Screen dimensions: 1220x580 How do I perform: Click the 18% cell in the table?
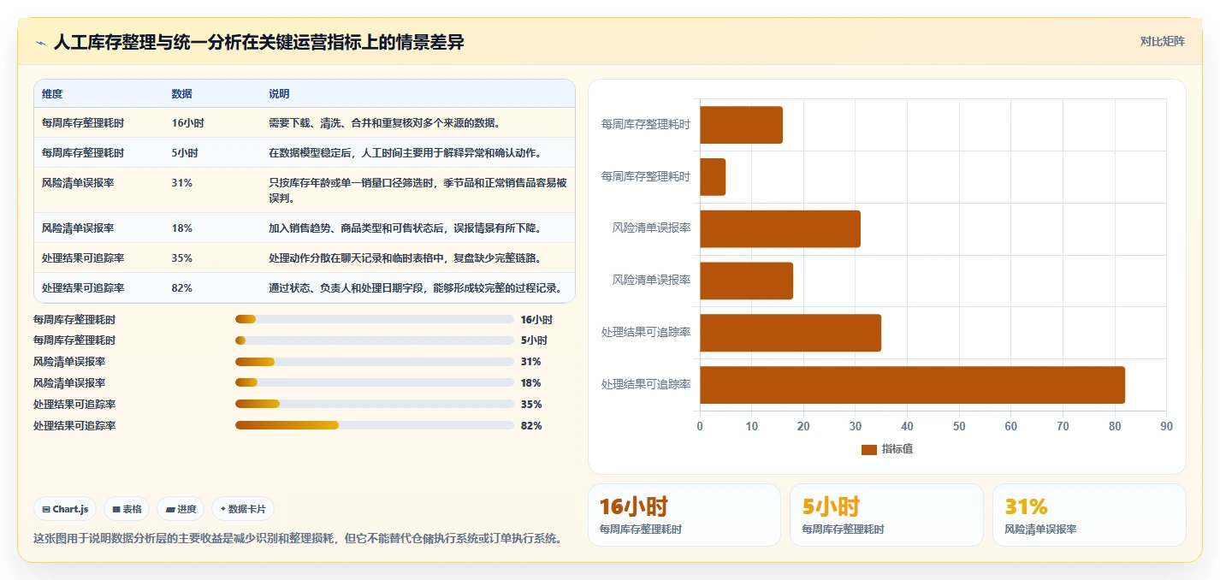[x=182, y=228]
